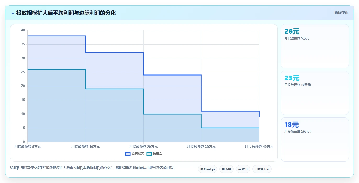Click the card caption 月投放预算 5万元 under 26元

point(297,38)
